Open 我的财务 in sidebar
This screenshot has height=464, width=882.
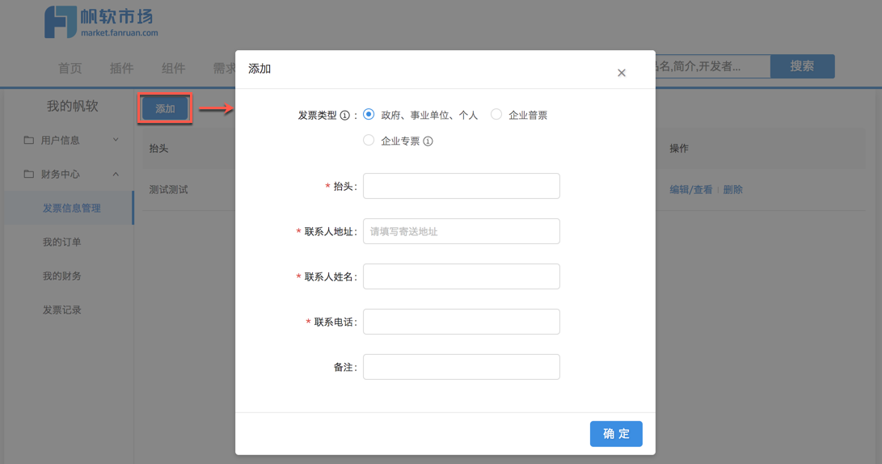62,276
